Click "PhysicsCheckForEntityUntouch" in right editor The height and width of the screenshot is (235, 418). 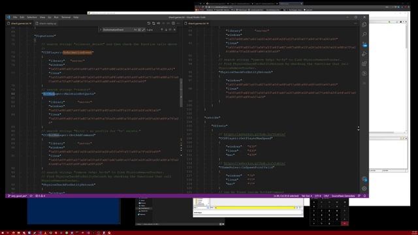pos(246,72)
